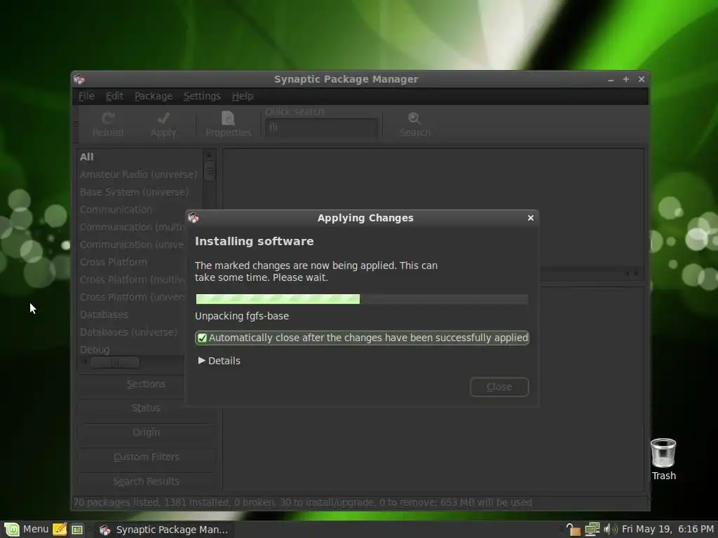Click the clock showing Fri May 19

point(668,530)
